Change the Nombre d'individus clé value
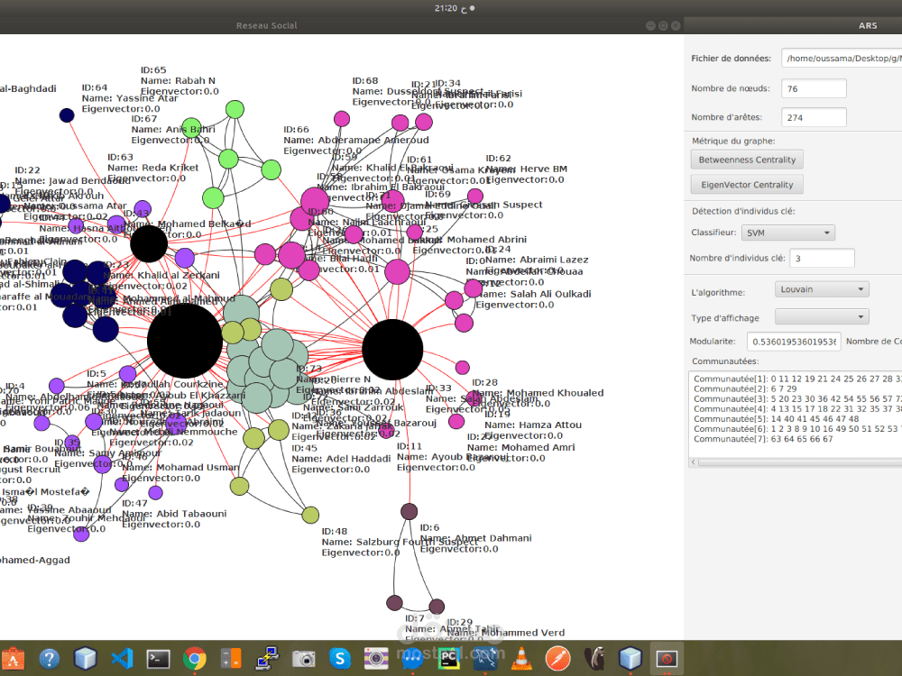 click(x=822, y=257)
